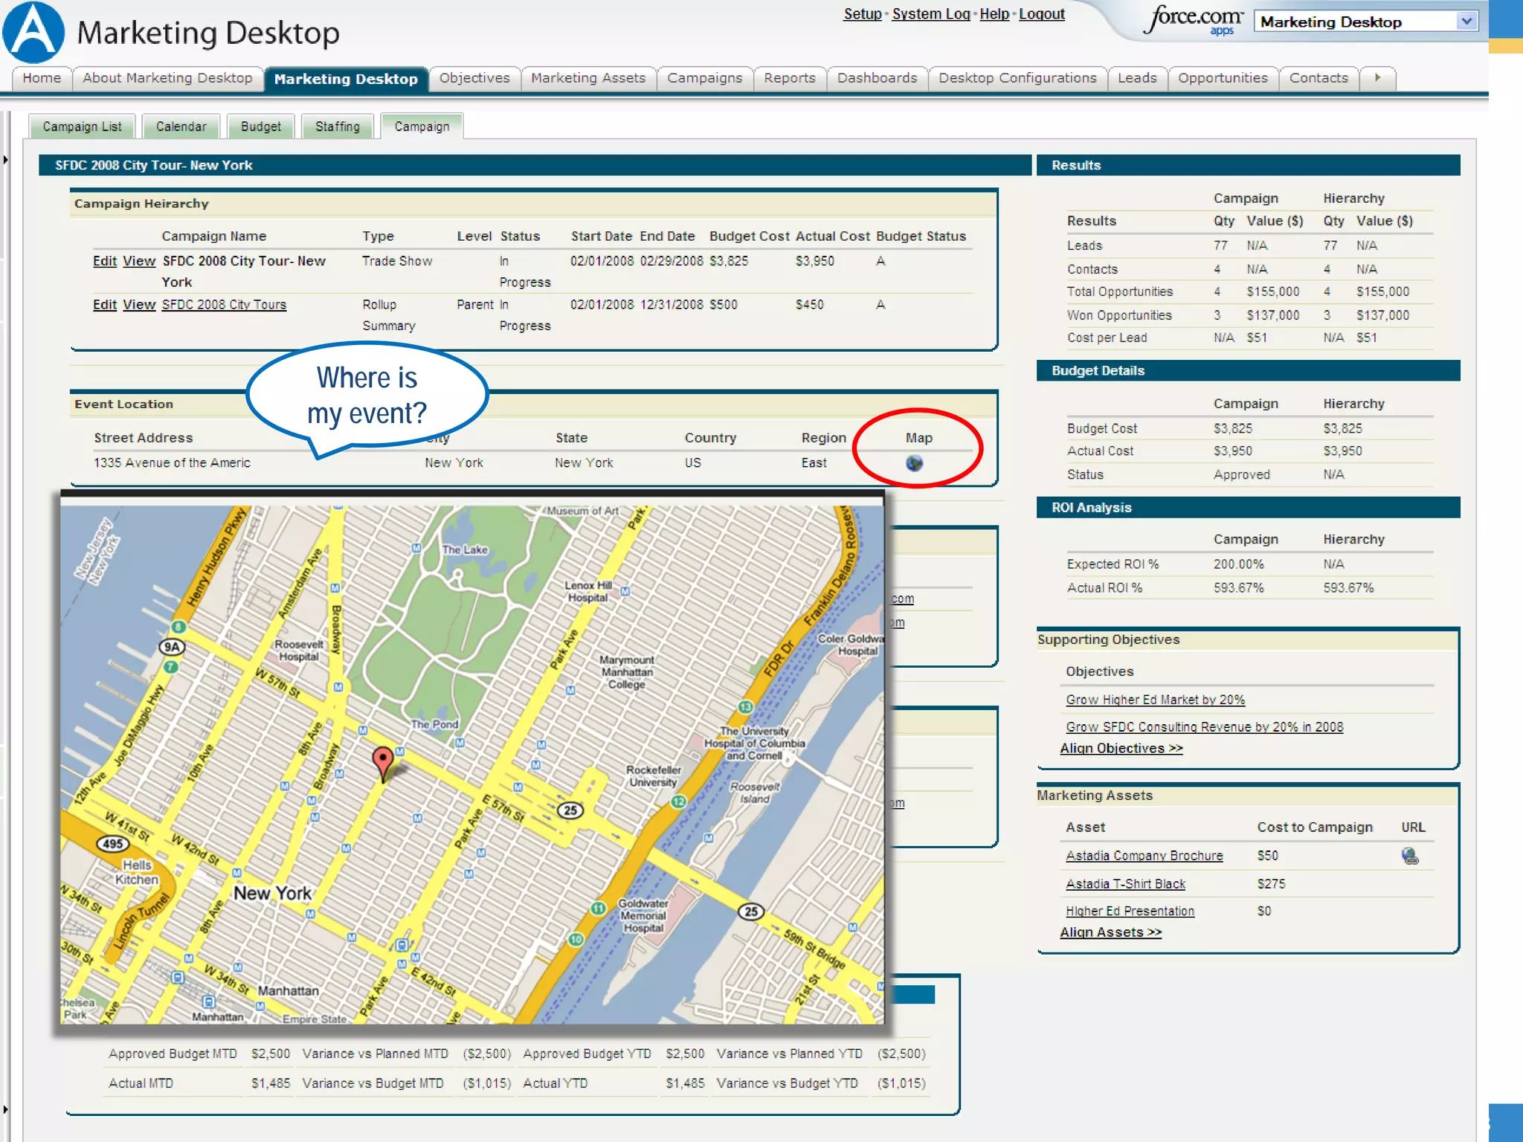1523x1142 pixels.
Task: Click the Logout link
Action: pos(1042,14)
